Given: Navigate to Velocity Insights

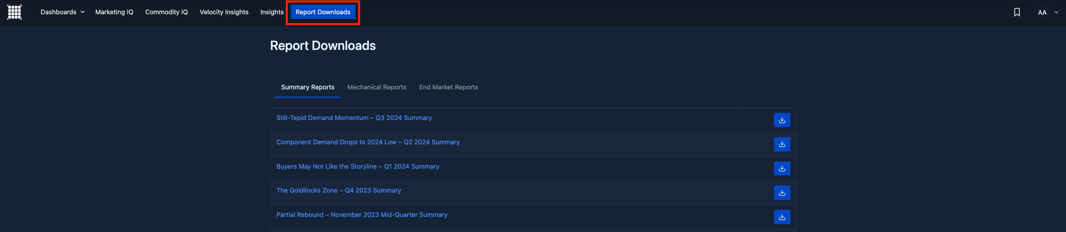Looking at the screenshot, I should point(224,12).
